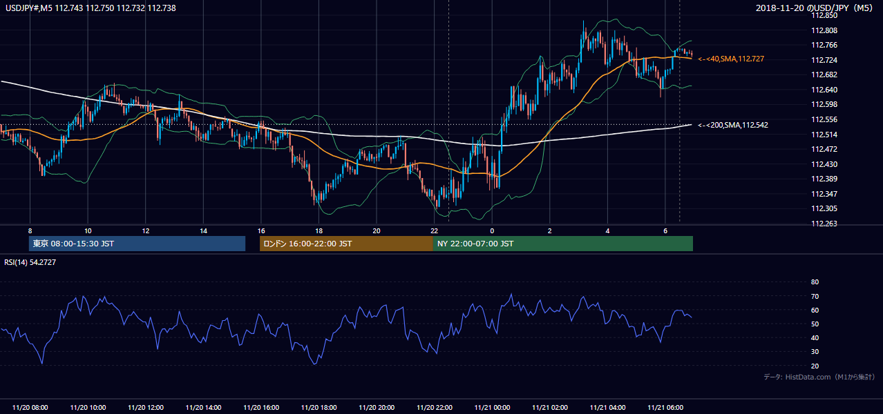Click hour label 22 on chart axis

[434, 230]
